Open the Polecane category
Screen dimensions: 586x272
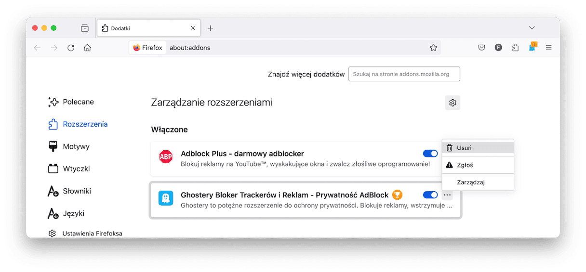click(71, 102)
